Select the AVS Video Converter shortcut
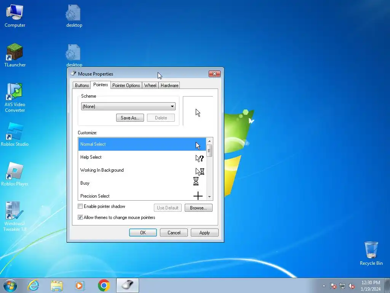390x293 pixels. [x=15, y=98]
